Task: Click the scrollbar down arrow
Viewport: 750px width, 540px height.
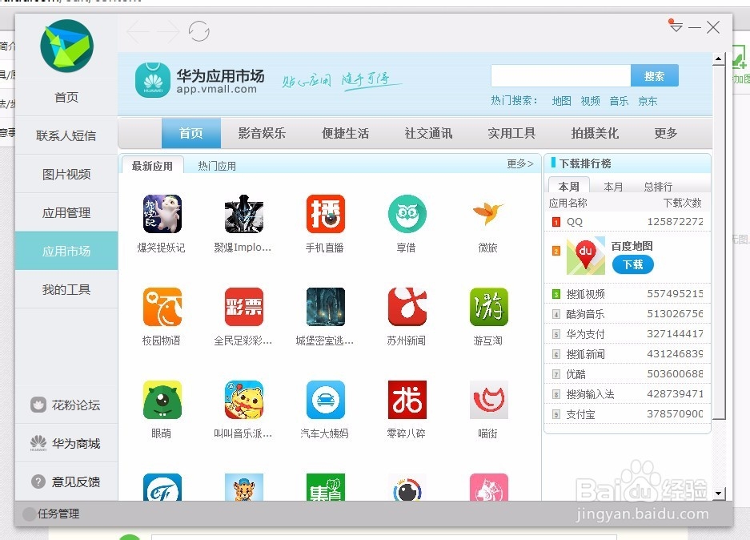Action: (x=719, y=493)
